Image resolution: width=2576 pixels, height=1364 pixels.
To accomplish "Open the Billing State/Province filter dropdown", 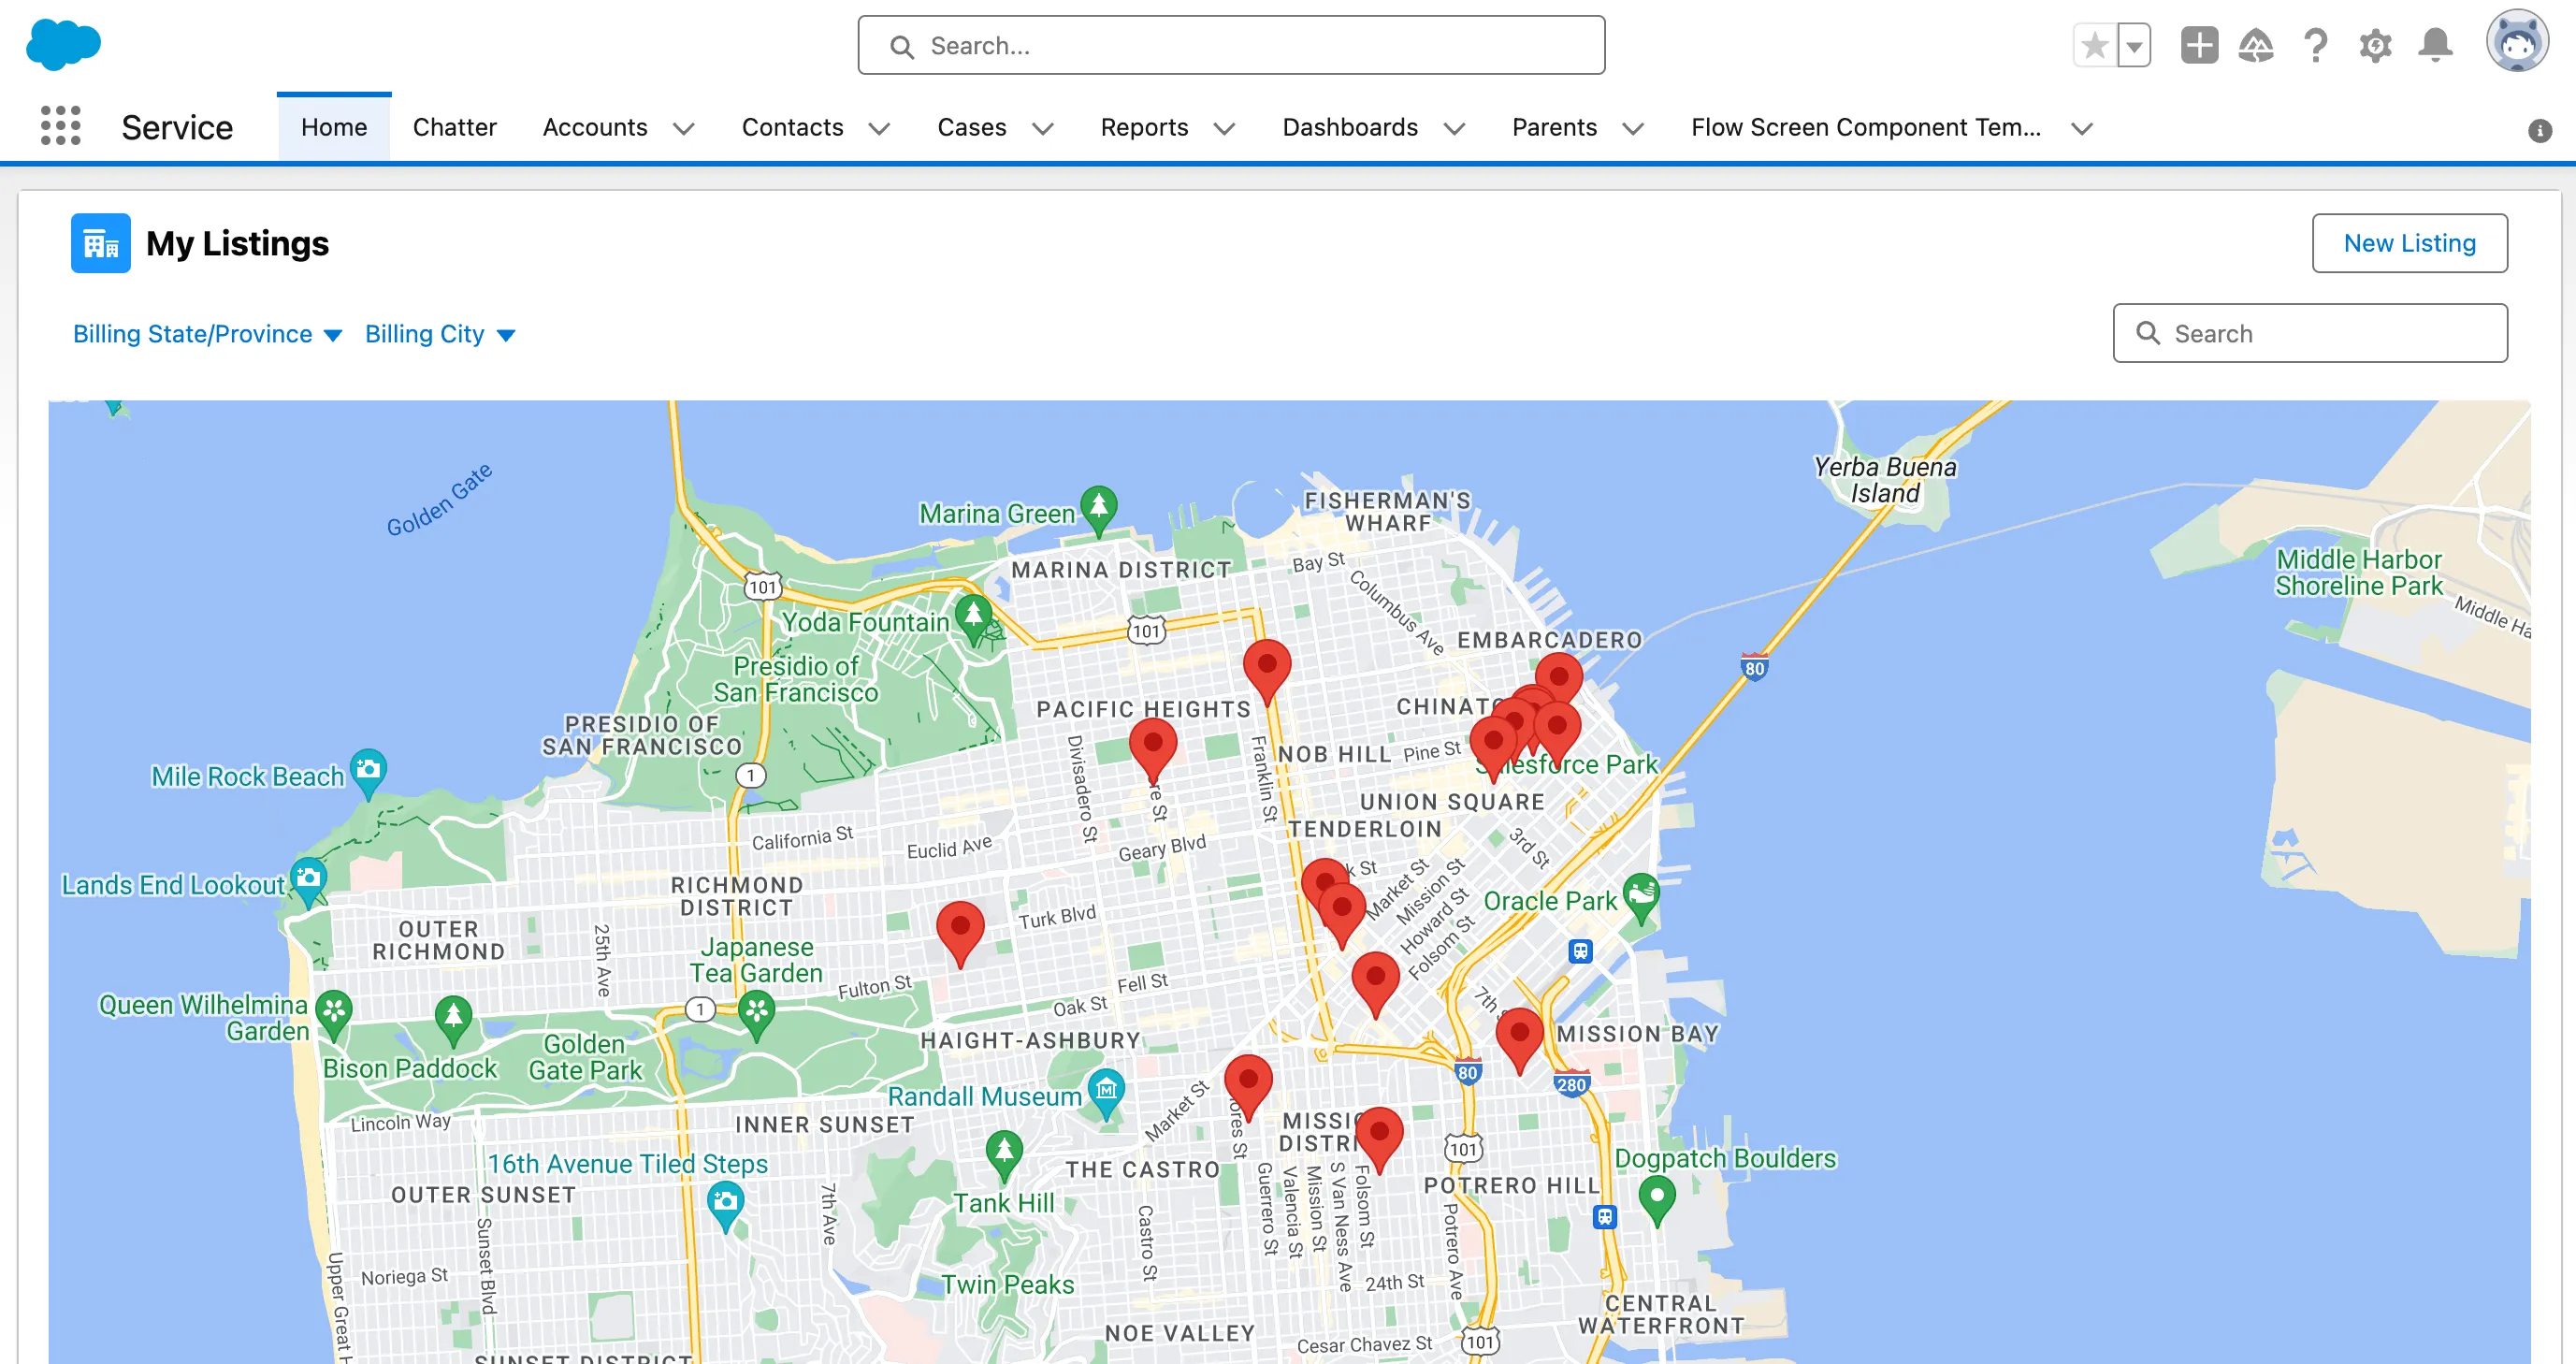I will pos(332,334).
